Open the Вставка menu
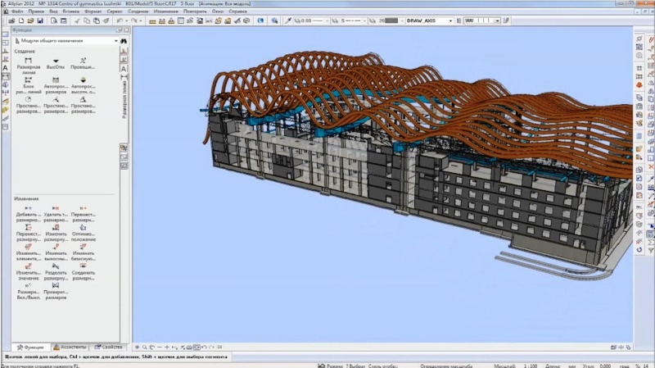655x368 pixels. tap(70, 11)
